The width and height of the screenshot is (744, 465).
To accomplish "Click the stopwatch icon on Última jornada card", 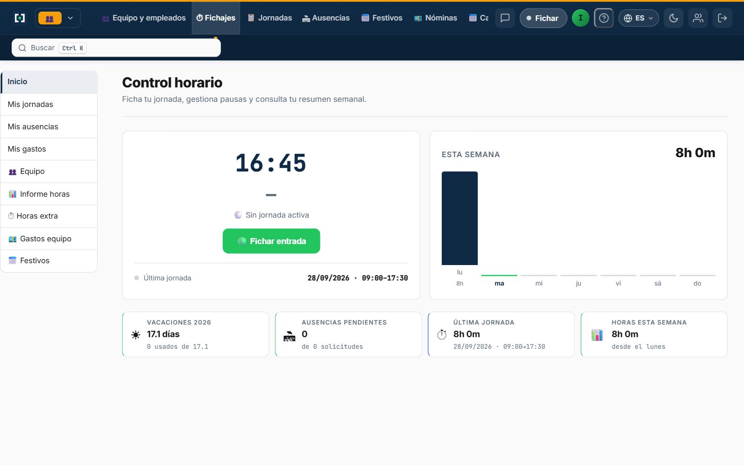I will tap(442, 334).
